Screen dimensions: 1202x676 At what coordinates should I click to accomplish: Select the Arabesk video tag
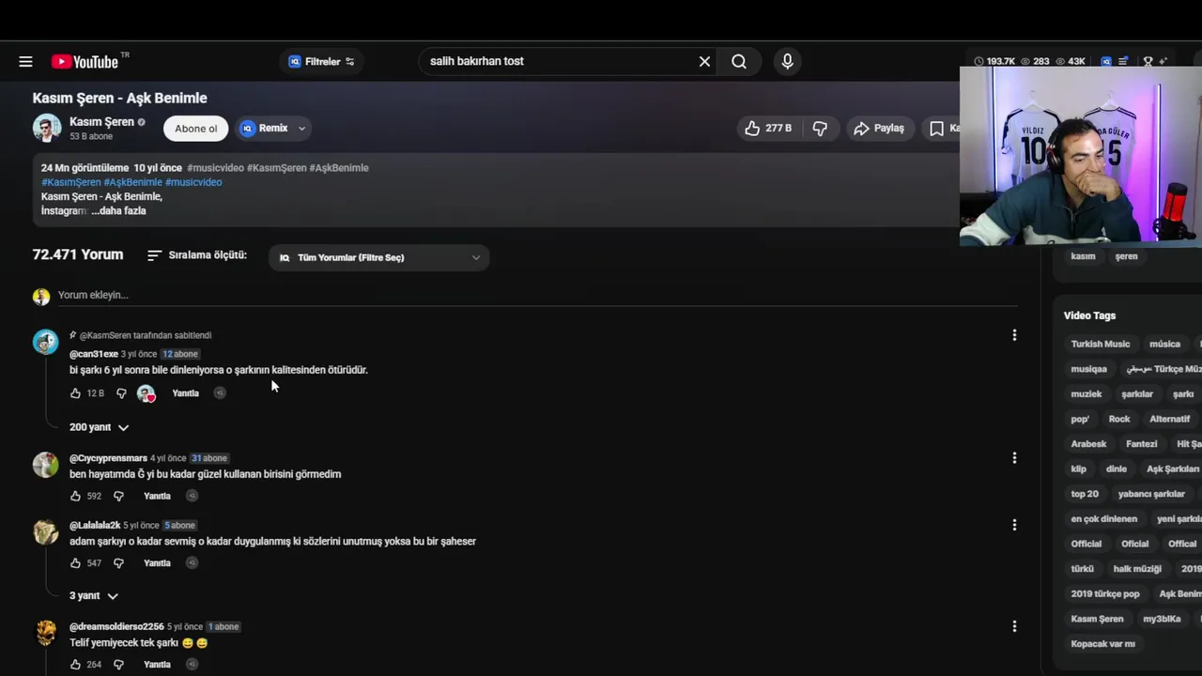click(1088, 444)
